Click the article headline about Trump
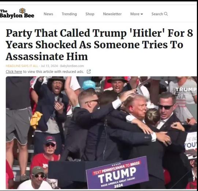 coord(99,45)
